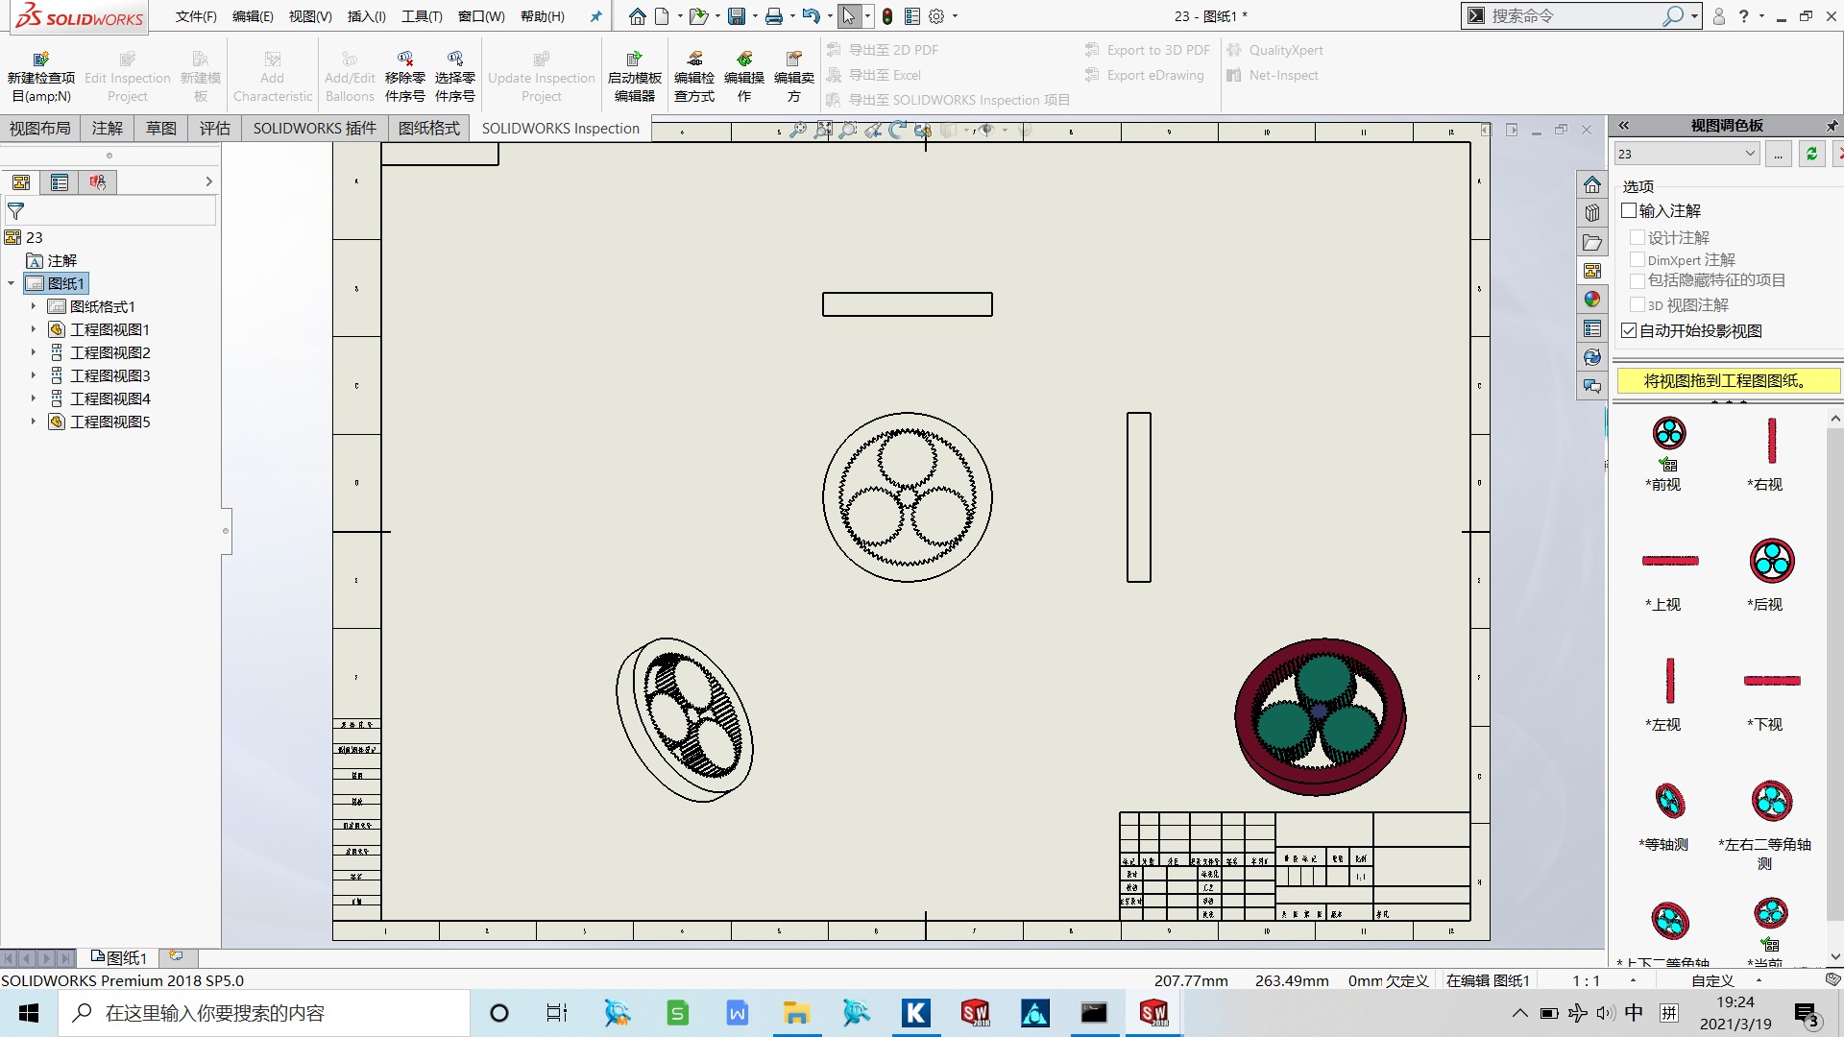The image size is (1844, 1037).
Task: Open Appearances task pane tab
Action: [1592, 300]
